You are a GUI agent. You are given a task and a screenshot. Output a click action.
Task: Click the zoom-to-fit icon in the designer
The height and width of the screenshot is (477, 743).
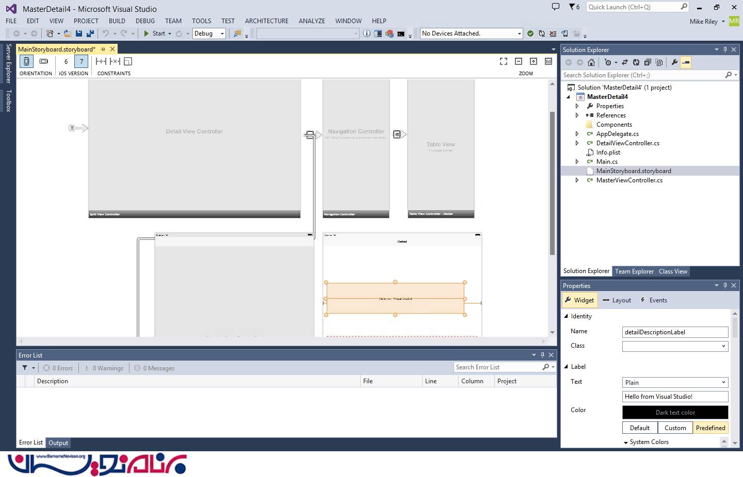(504, 61)
